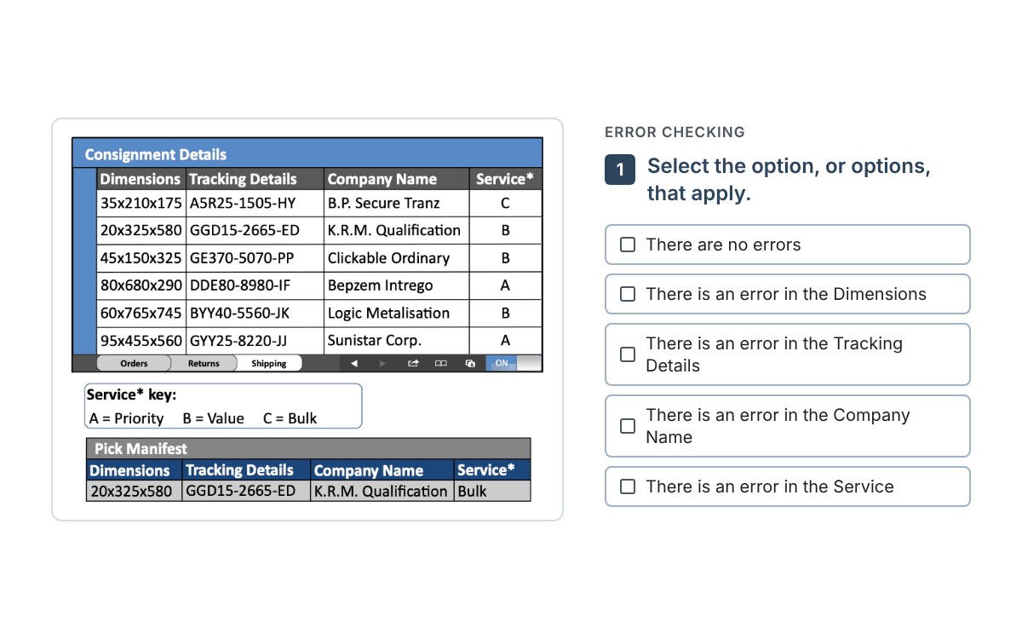Click tracking cell 'GYY25-8220-JJ'
Screen dimensions: 1022x639
click(x=255, y=341)
